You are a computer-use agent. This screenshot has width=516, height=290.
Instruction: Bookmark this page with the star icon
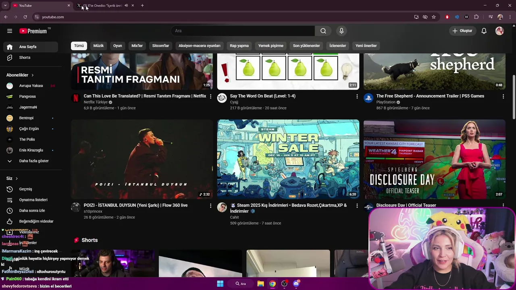[434, 17]
